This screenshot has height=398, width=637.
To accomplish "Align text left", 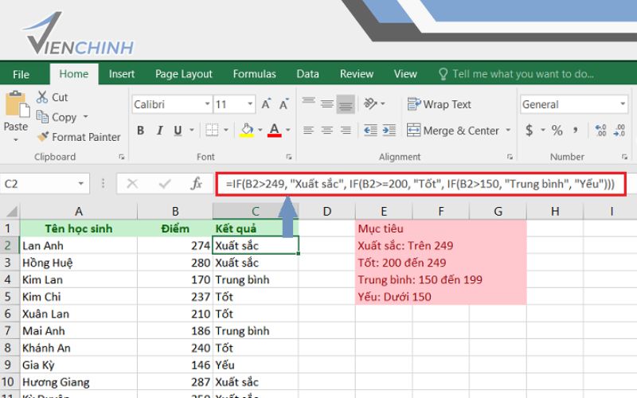I will tap(309, 130).
